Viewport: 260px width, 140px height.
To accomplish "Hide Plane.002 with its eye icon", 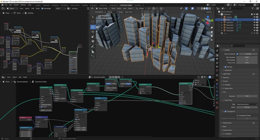I will tap(254, 25).
